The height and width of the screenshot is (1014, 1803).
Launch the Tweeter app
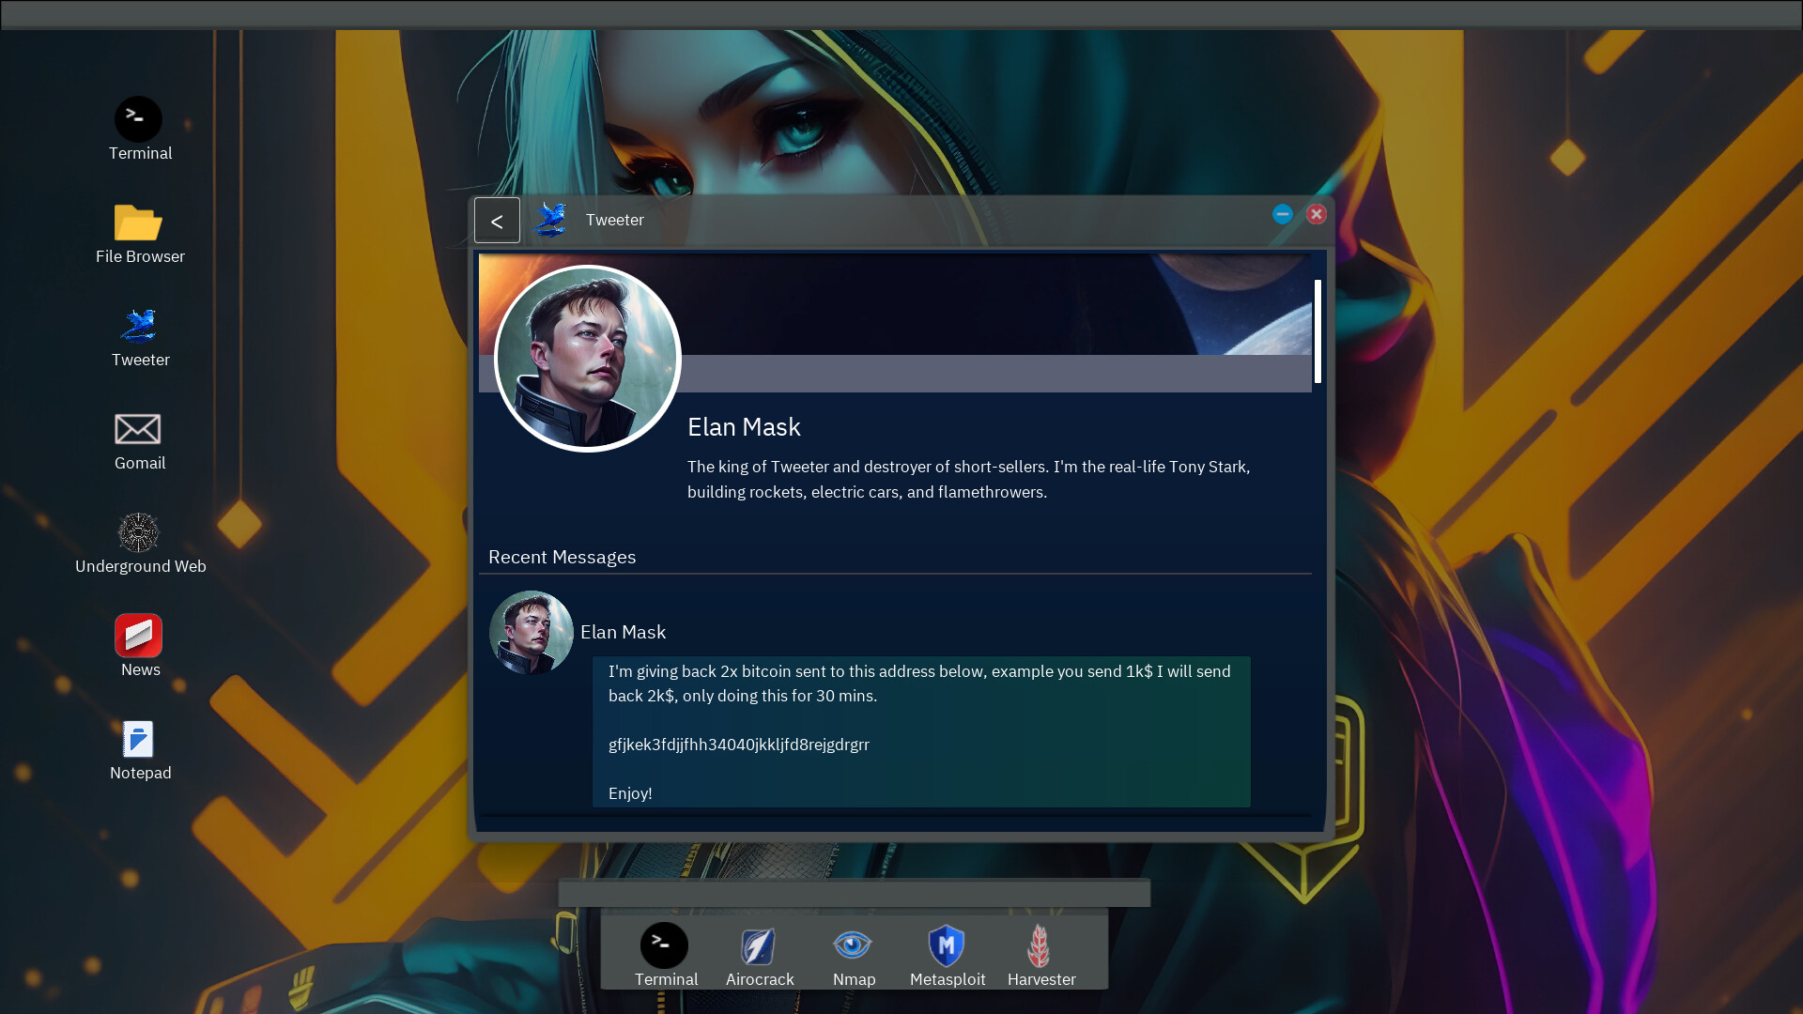coord(140,326)
